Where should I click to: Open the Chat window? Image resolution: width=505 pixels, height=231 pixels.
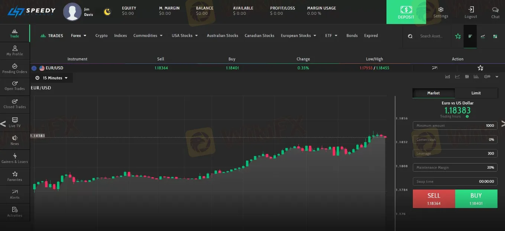click(x=495, y=12)
